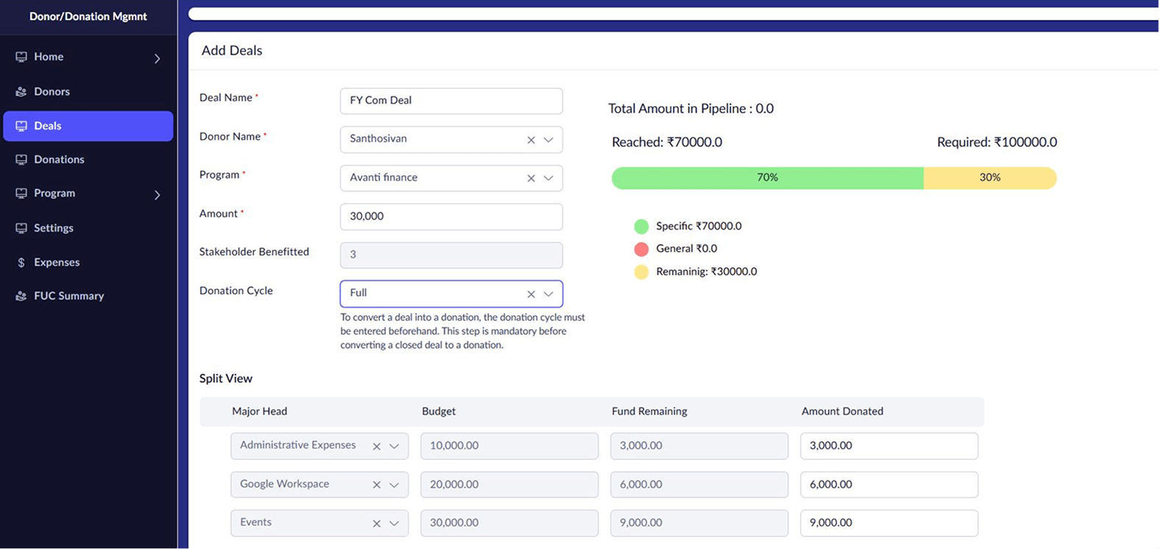The height and width of the screenshot is (549, 1159).
Task: Open the Events major head dropdown
Action: pyautogui.click(x=394, y=523)
